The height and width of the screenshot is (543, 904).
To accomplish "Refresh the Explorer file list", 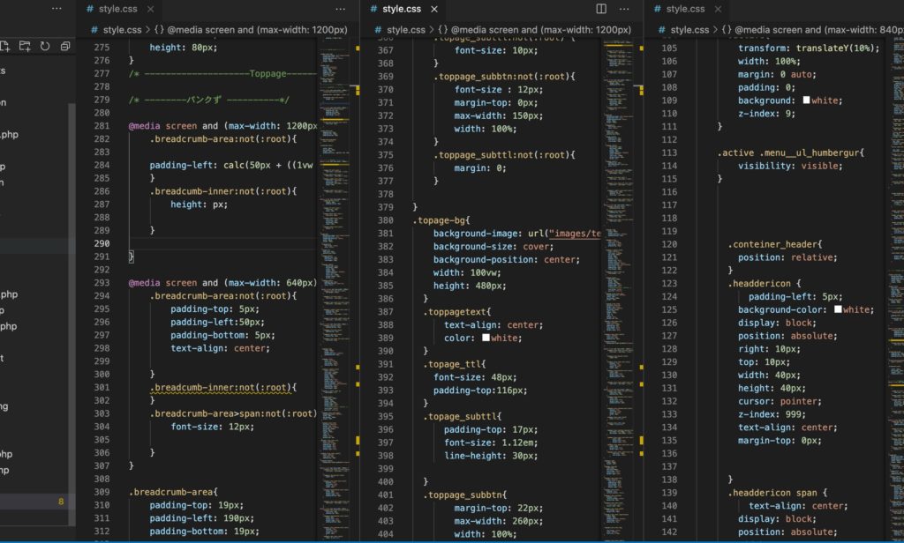I will 45,46.
